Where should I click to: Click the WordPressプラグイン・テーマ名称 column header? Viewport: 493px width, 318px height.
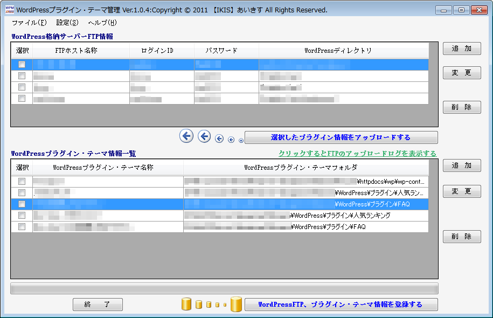pyautogui.click(x=108, y=168)
